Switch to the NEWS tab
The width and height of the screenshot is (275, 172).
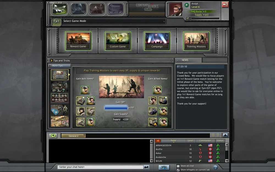188,60
